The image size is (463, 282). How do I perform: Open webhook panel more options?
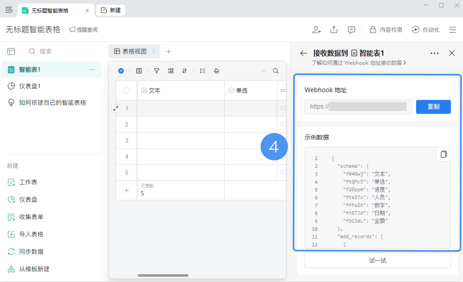[434, 53]
